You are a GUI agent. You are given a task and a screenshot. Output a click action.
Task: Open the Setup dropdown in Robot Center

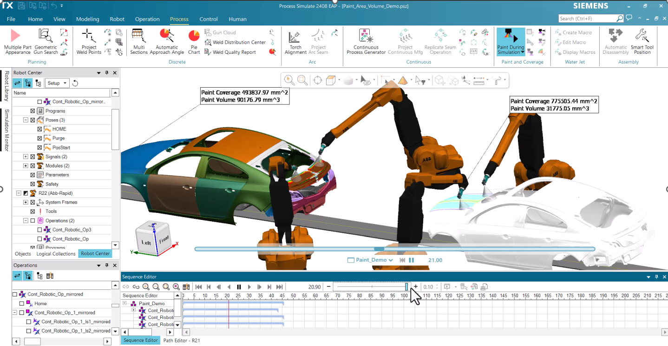coord(58,83)
